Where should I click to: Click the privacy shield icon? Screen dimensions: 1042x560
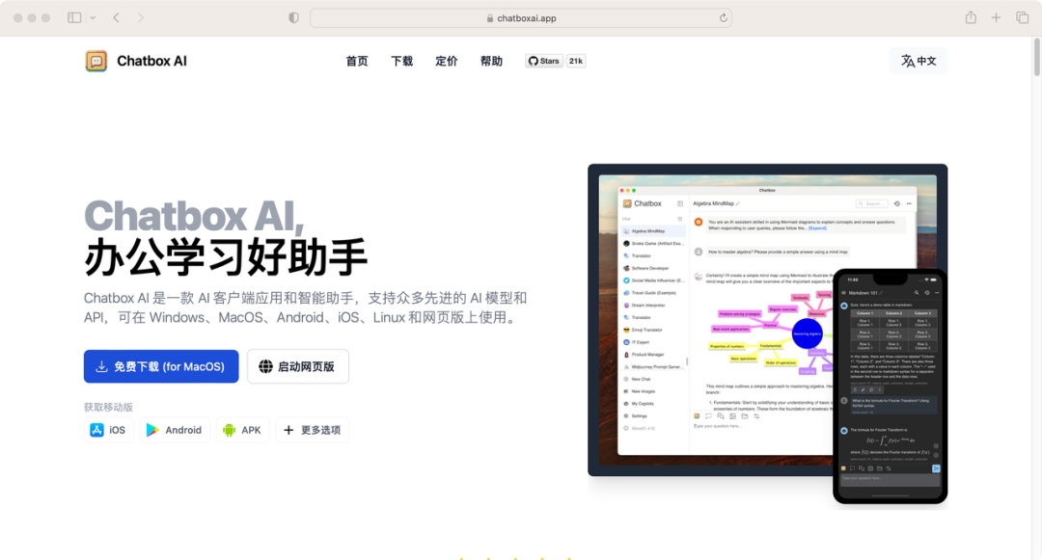tap(293, 18)
